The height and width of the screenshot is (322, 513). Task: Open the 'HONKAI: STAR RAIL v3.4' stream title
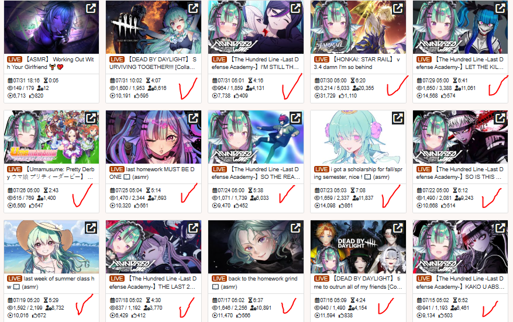click(x=357, y=63)
